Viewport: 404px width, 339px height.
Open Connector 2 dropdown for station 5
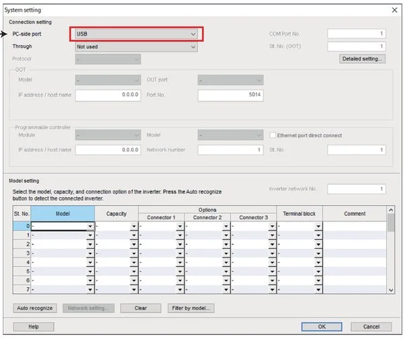(x=226, y=271)
